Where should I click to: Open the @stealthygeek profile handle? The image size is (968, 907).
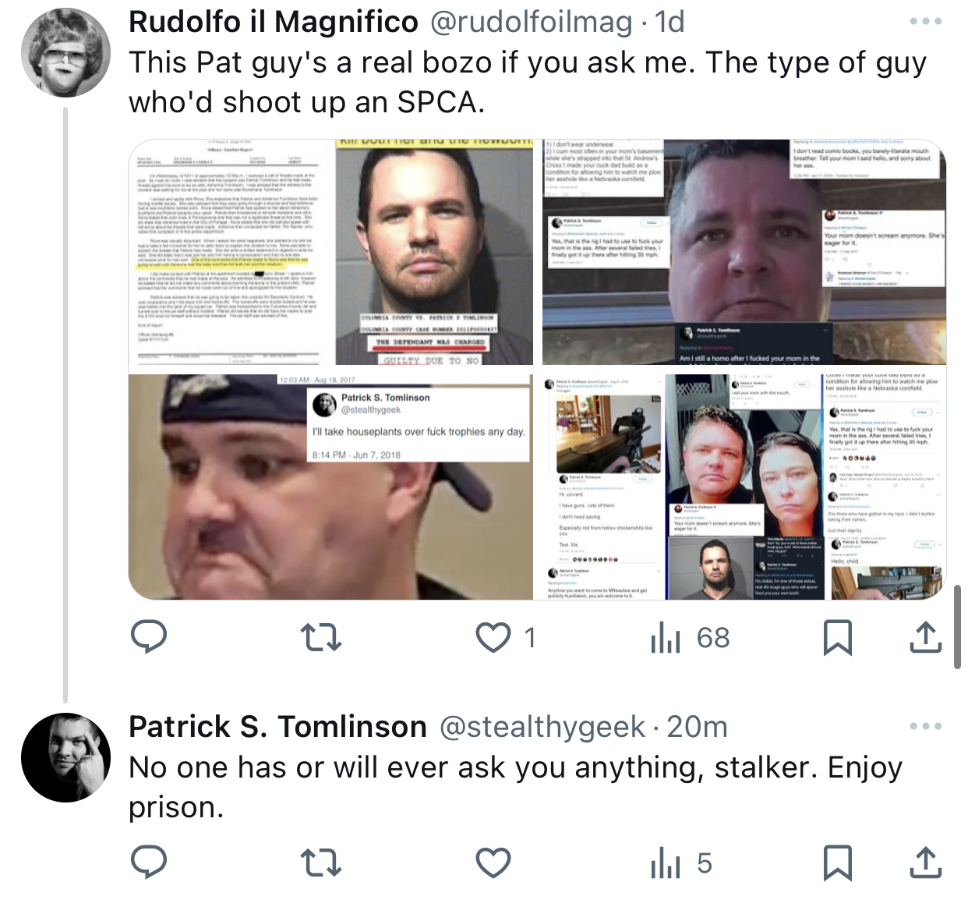pos(542,727)
